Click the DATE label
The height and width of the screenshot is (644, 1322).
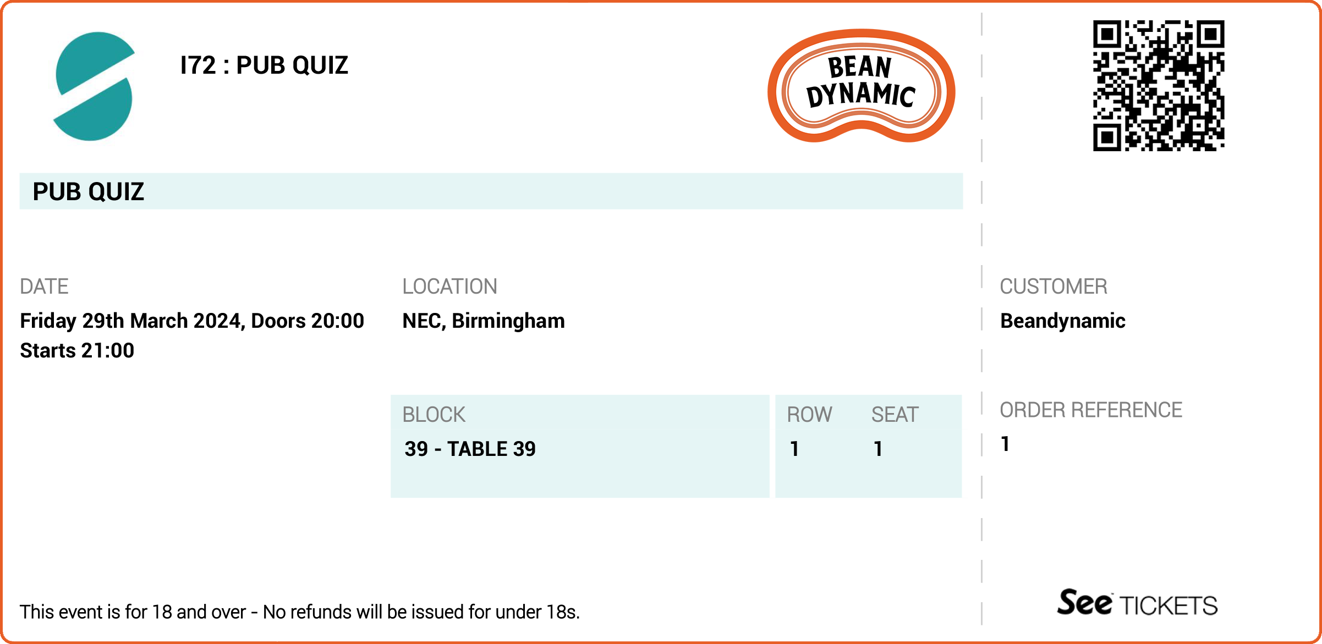click(44, 287)
